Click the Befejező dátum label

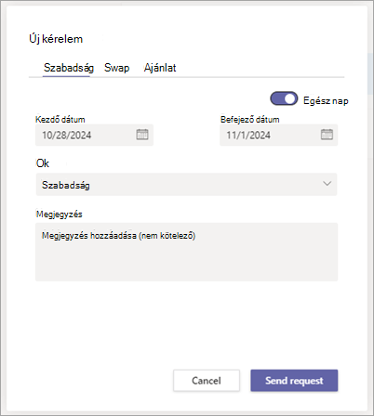(249, 120)
